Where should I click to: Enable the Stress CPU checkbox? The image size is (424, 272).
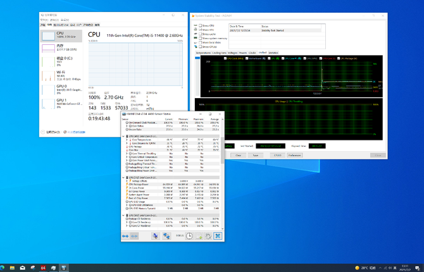(x=200, y=26)
